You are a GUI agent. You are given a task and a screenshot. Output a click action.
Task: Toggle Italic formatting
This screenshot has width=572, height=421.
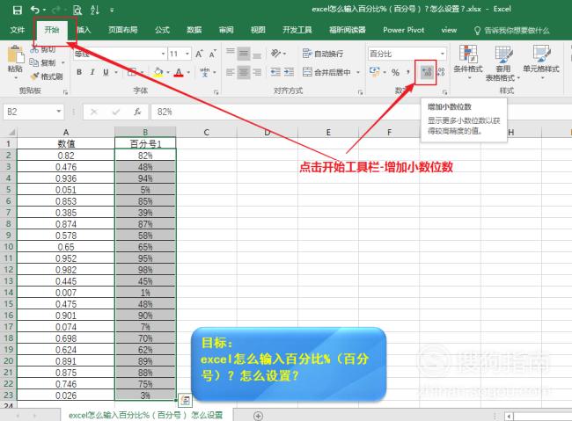(x=92, y=72)
